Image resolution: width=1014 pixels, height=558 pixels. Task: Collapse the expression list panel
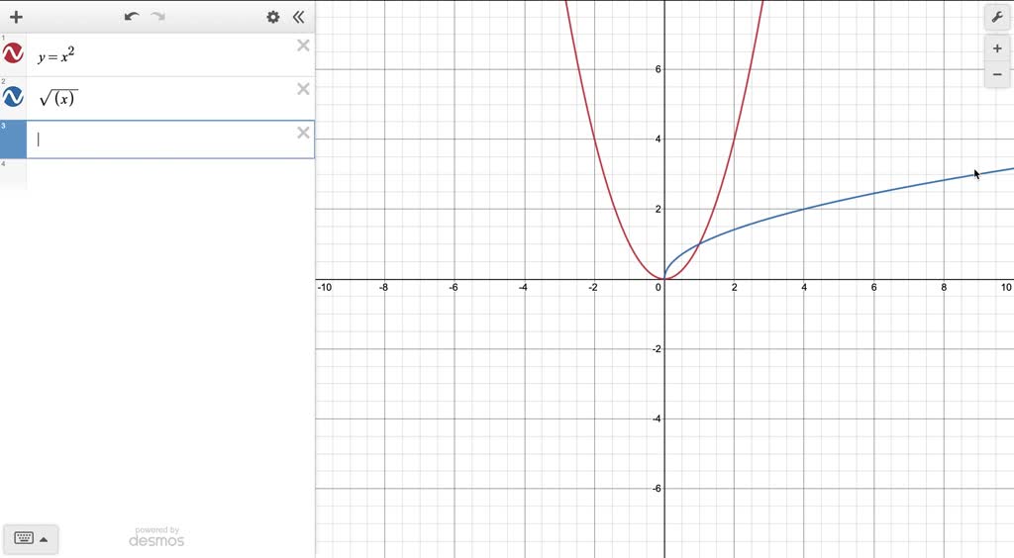[298, 17]
